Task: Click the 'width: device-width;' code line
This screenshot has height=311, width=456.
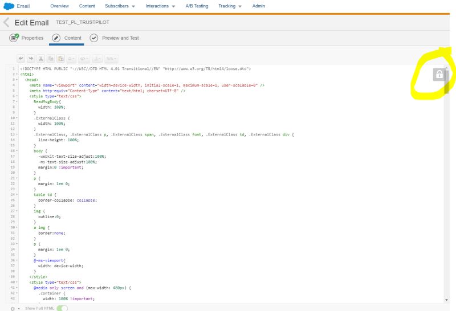Action: [61, 266]
